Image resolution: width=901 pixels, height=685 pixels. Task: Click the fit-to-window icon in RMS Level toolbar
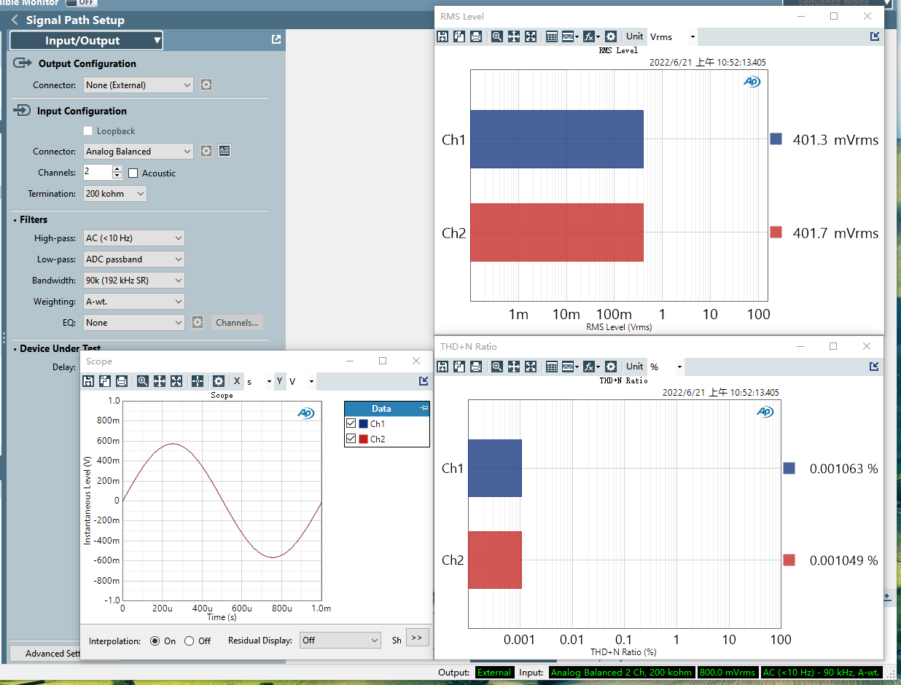(x=531, y=36)
